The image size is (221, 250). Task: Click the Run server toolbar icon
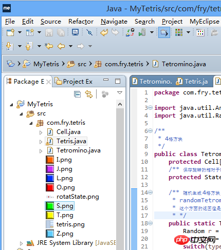pyautogui.click(x=142, y=32)
